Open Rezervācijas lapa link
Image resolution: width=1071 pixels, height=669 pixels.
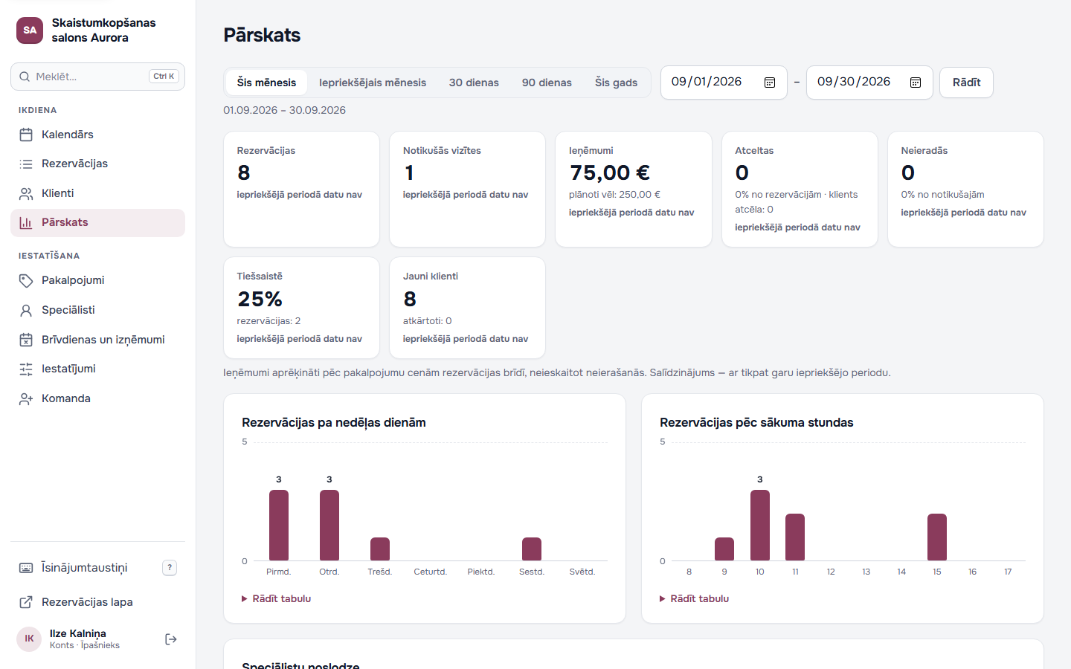[x=97, y=602]
